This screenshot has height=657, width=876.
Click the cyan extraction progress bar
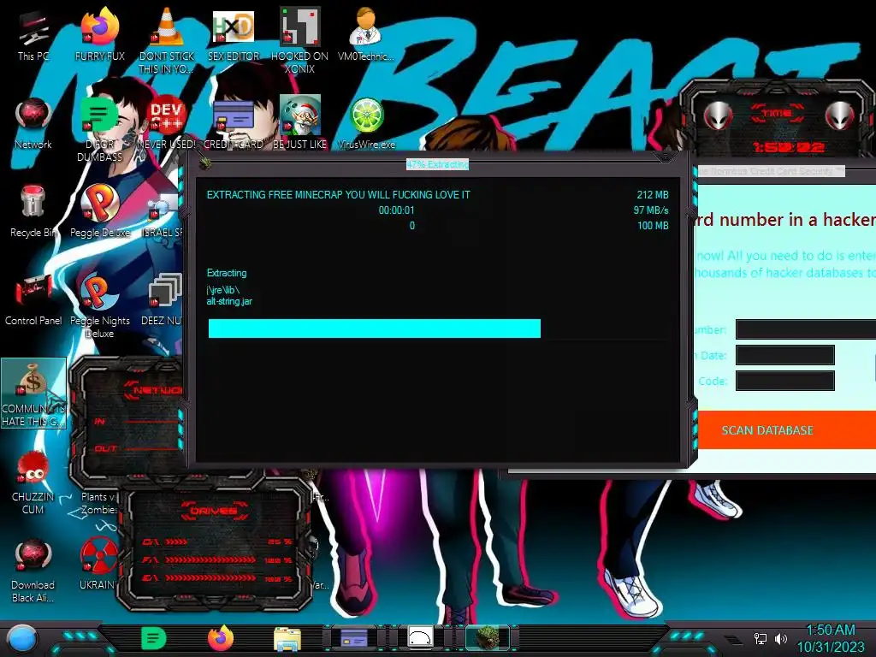(x=375, y=328)
